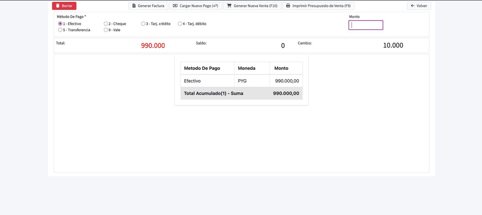Click the cash icon on Cargar Nuevo Pago
This screenshot has height=215, width=482.
175,6
